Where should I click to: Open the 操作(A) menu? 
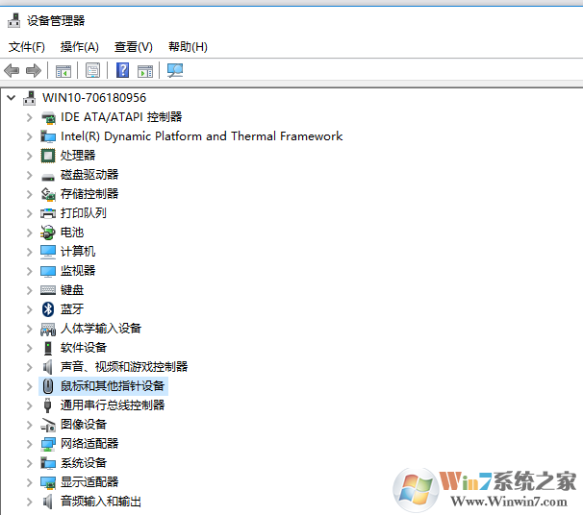[80, 47]
